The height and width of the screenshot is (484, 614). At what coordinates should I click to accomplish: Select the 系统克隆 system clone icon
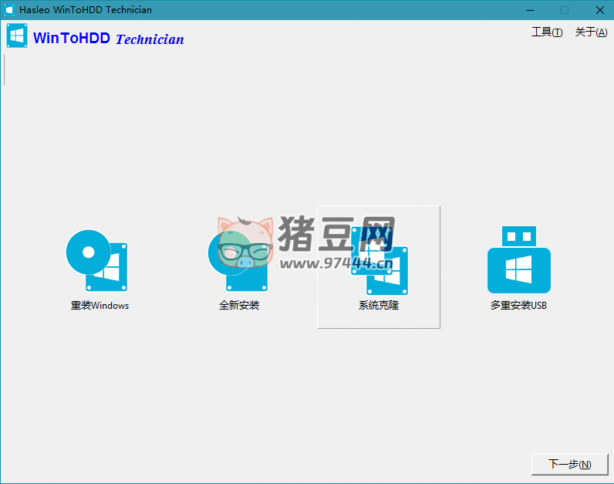coord(379,260)
